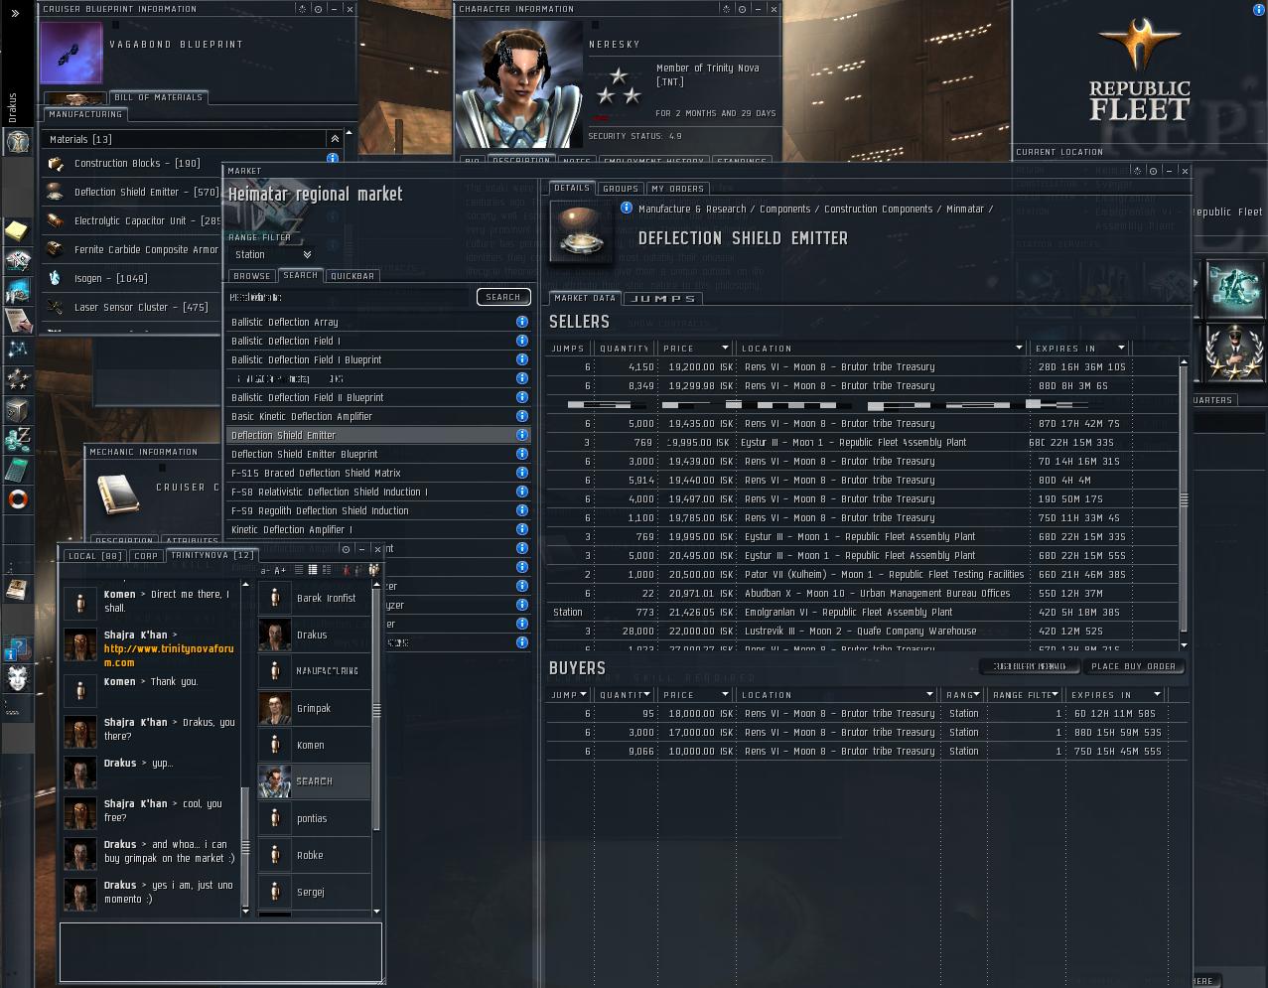Show info for Deflection Shield Emitter search result

click(x=521, y=435)
